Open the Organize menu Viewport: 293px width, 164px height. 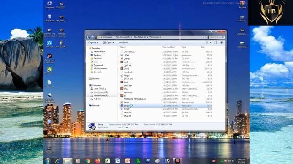pyautogui.click(x=93, y=42)
